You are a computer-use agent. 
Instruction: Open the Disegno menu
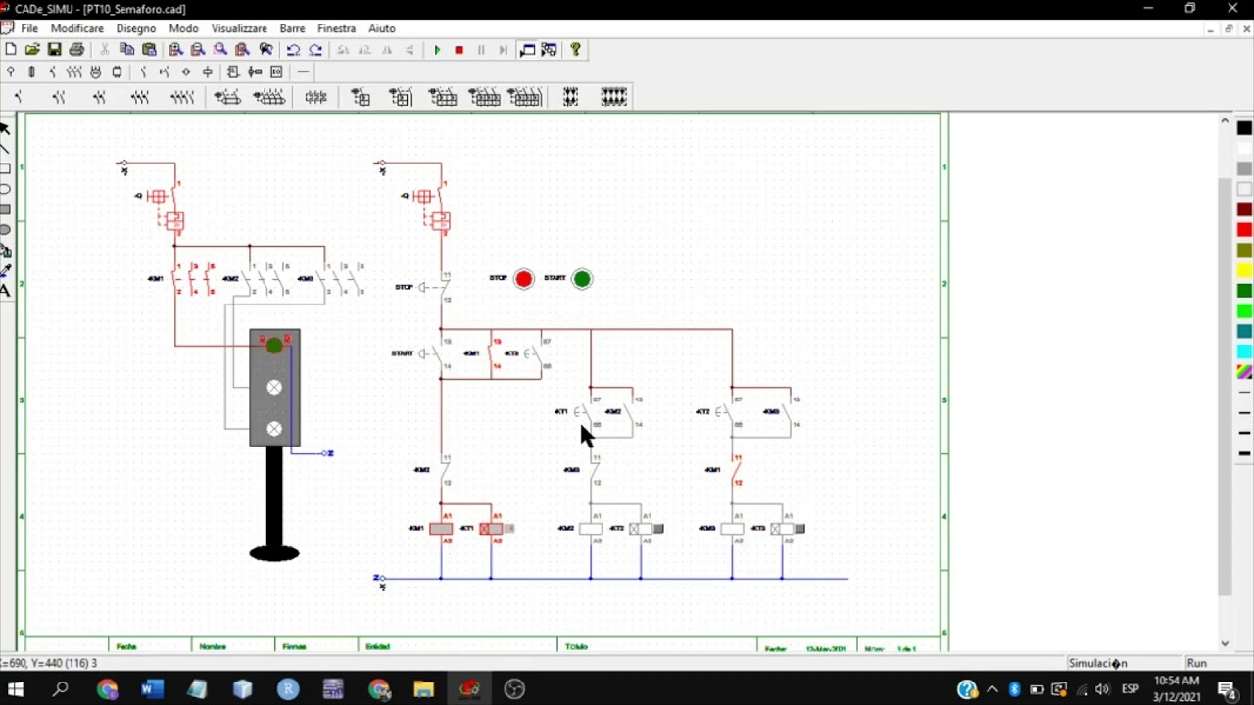coord(136,28)
